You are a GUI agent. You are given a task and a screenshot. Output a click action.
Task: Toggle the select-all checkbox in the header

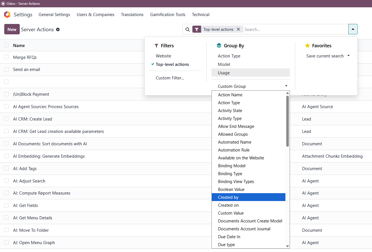pyautogui.click(x=6, y=45)
